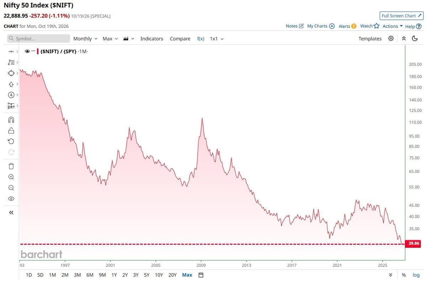Select the line drawing tool in sidebar
The height and width of the screenshot is (281, 427).
click(x=11, y=51)
